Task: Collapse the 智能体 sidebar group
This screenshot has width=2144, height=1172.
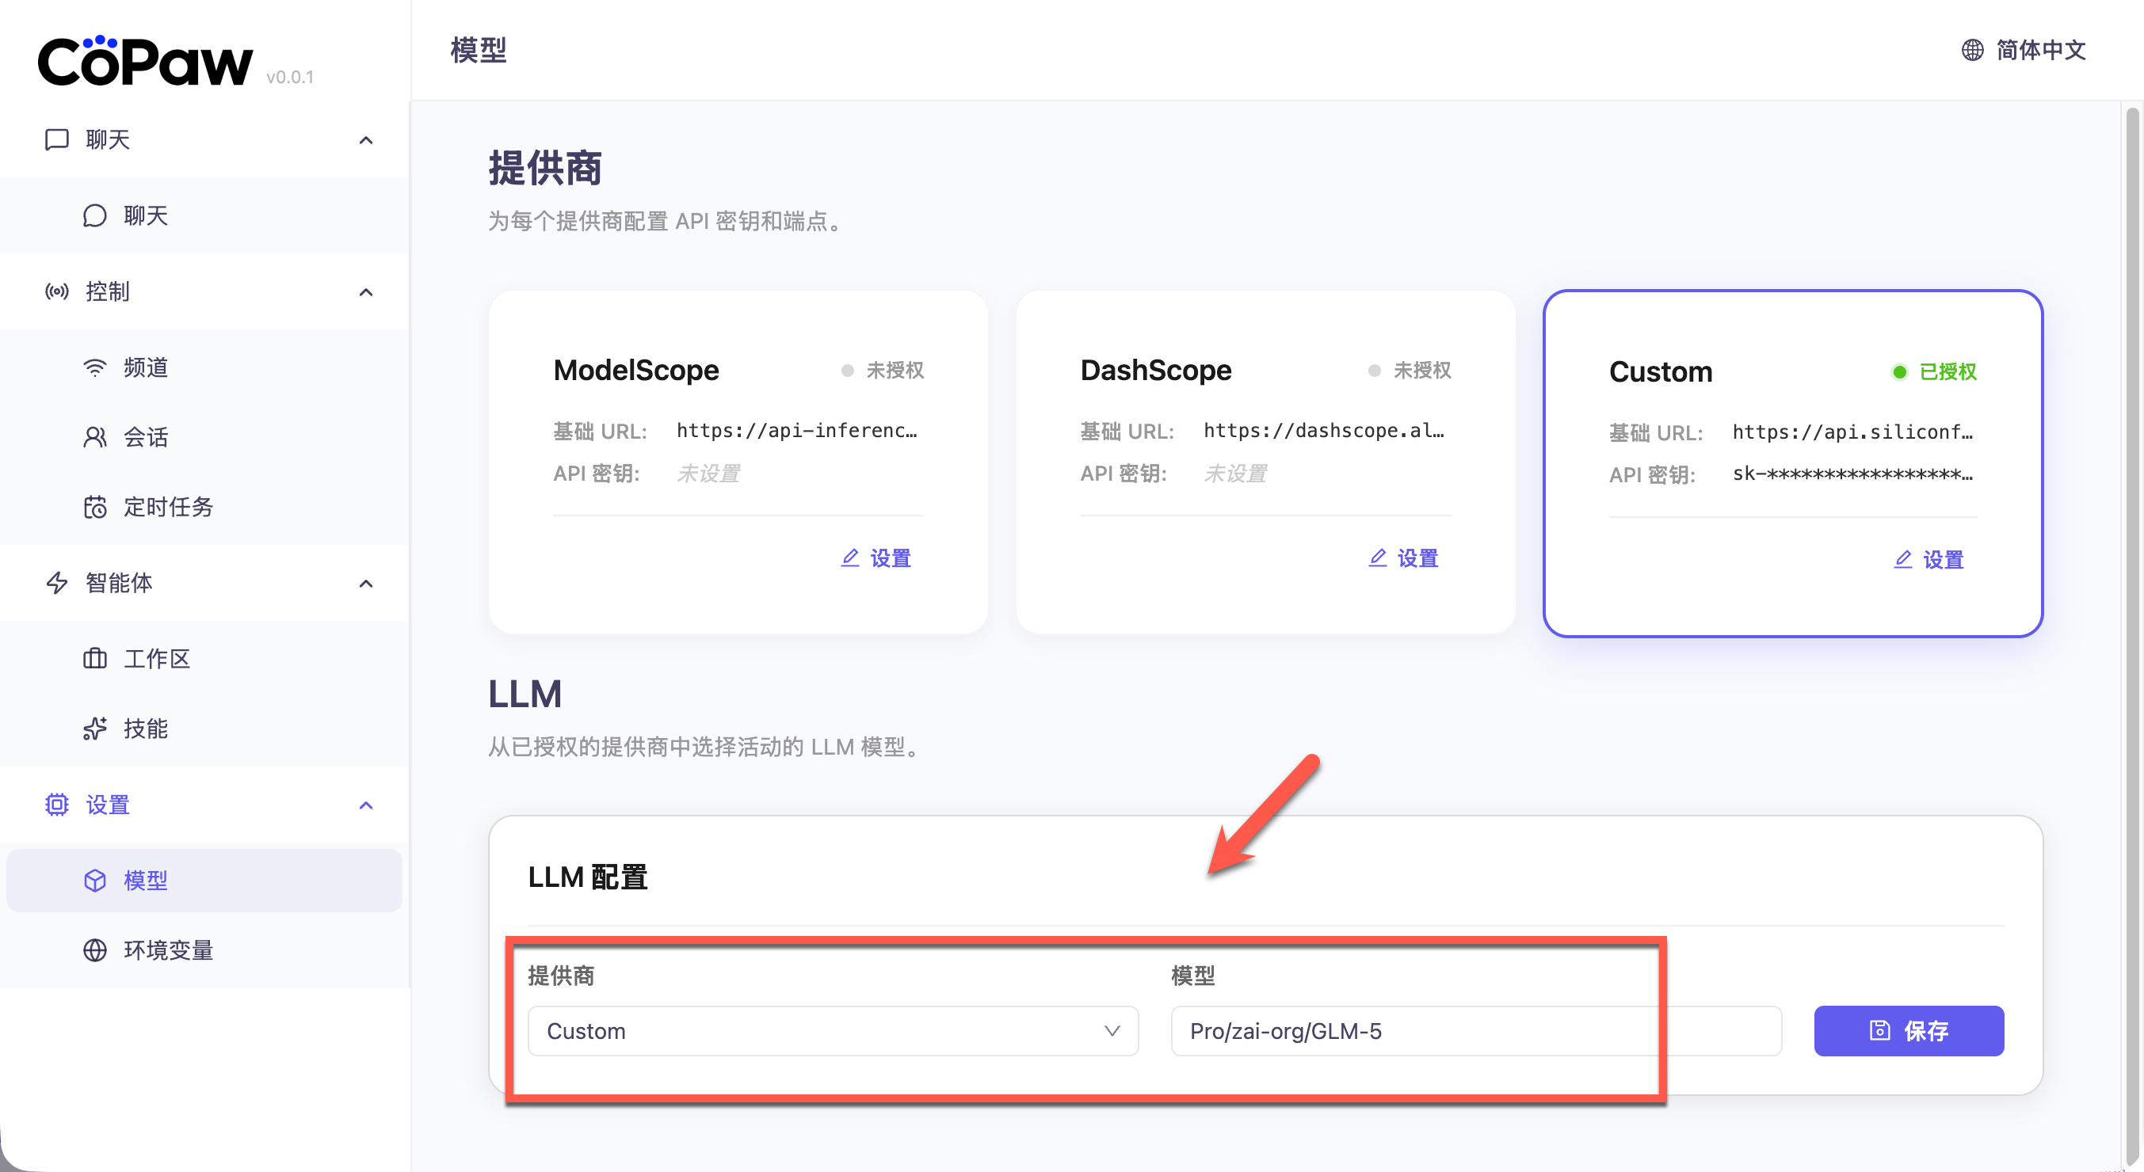Action: [365, 583]
